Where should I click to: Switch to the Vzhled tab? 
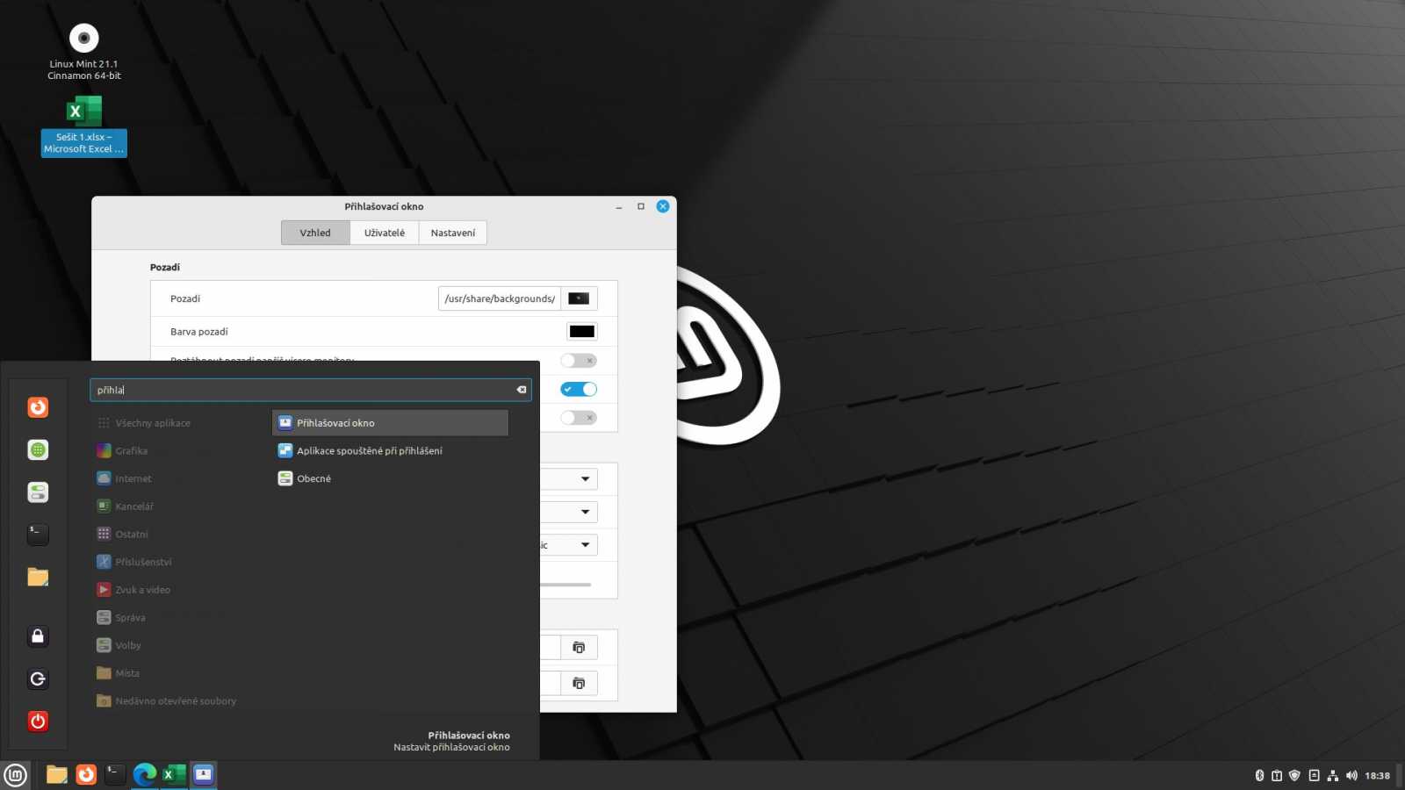click(x=315, y=233)
